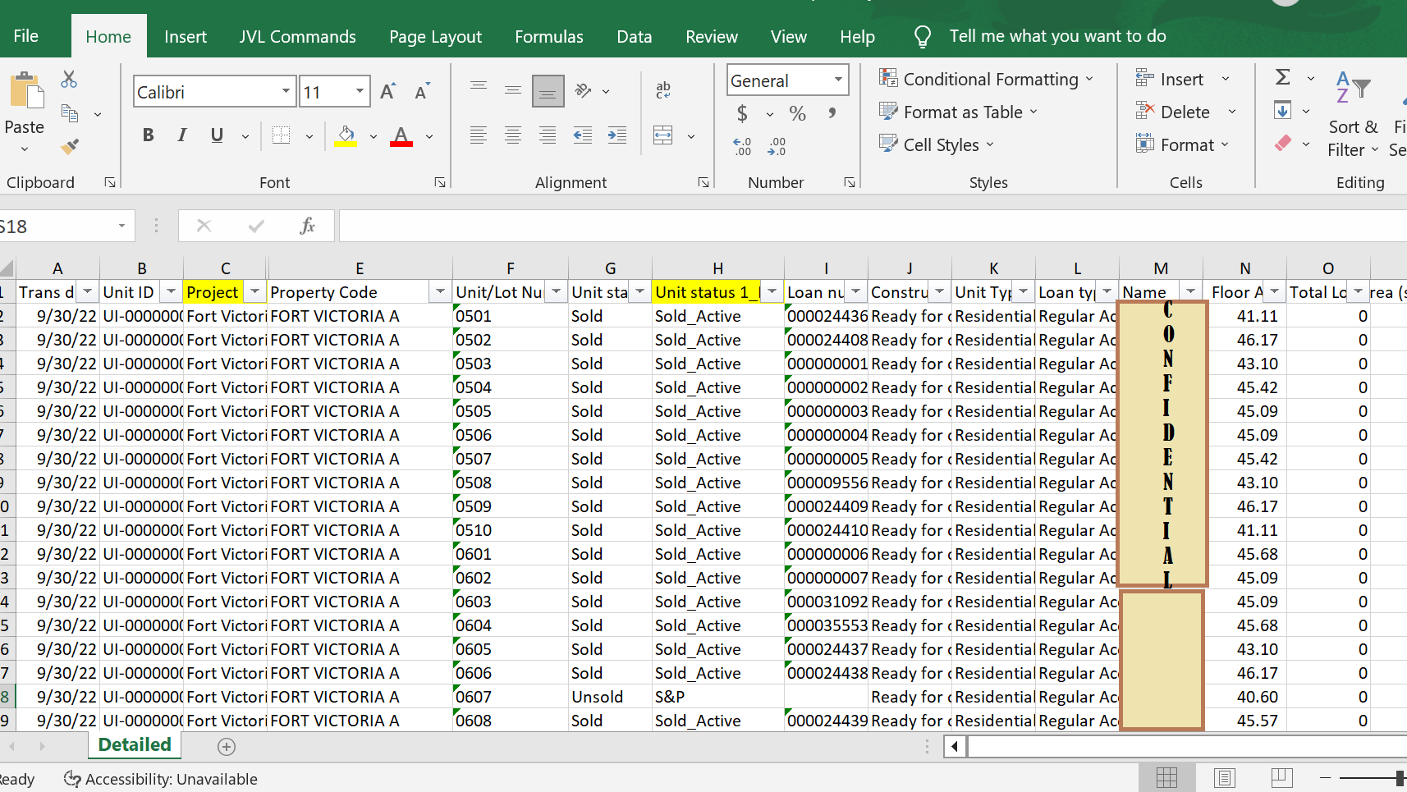This screenshot has width=1407, height=792.
Task: Click the Decrease Indent icon
Action: tap(583, 135)
